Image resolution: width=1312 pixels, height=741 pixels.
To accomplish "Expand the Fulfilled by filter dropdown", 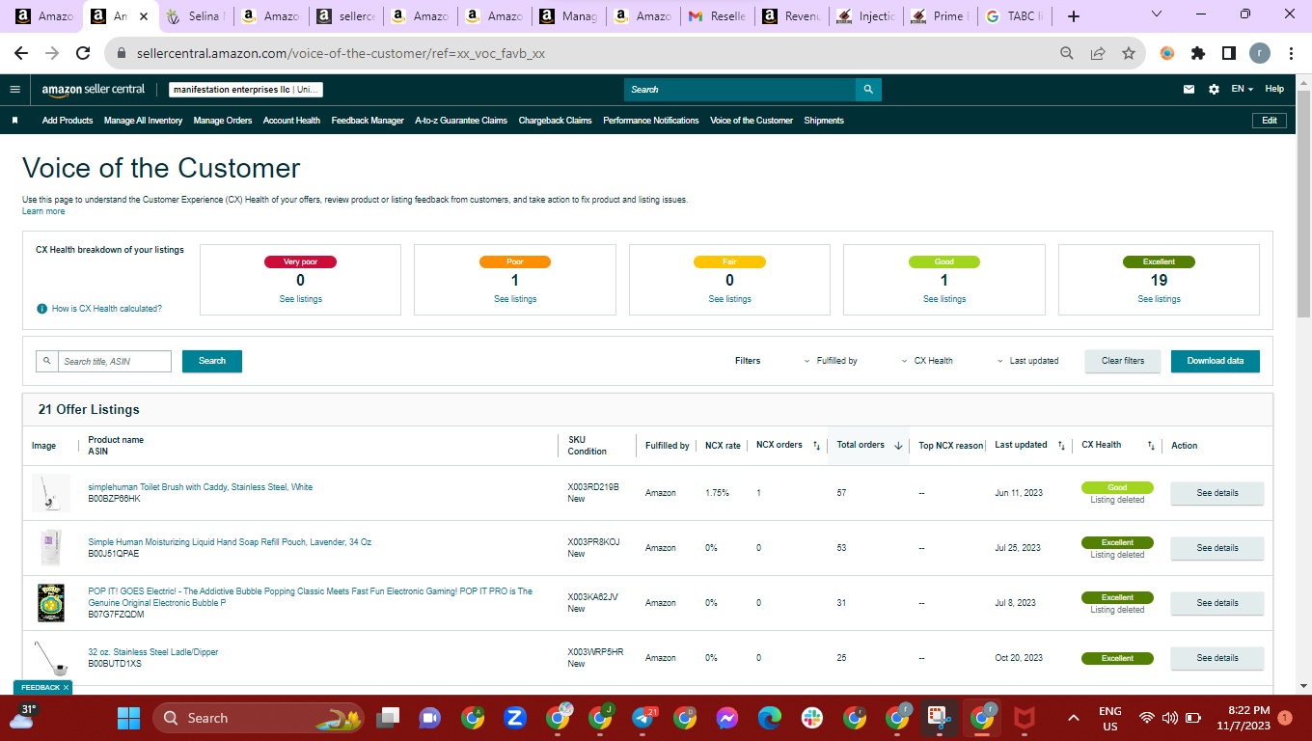I will [831, 361].
